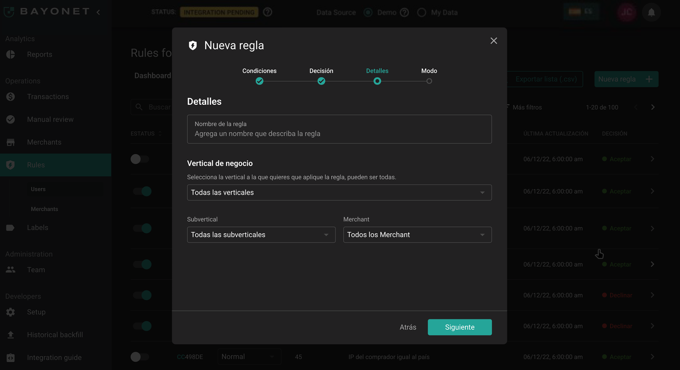Select the Demo data source radio button
680x370 pixels.
(368, 12)
